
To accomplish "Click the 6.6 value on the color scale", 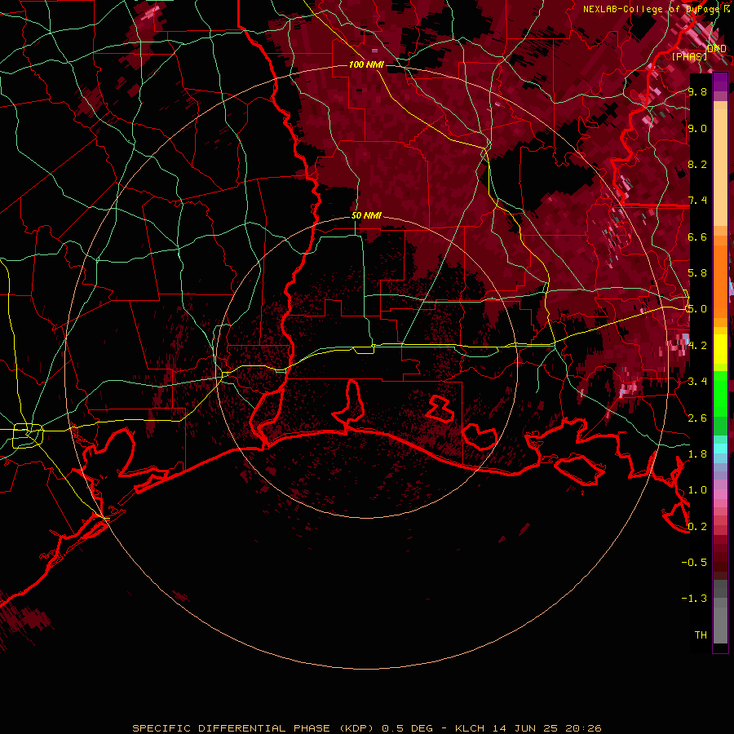I will (697, 237).
